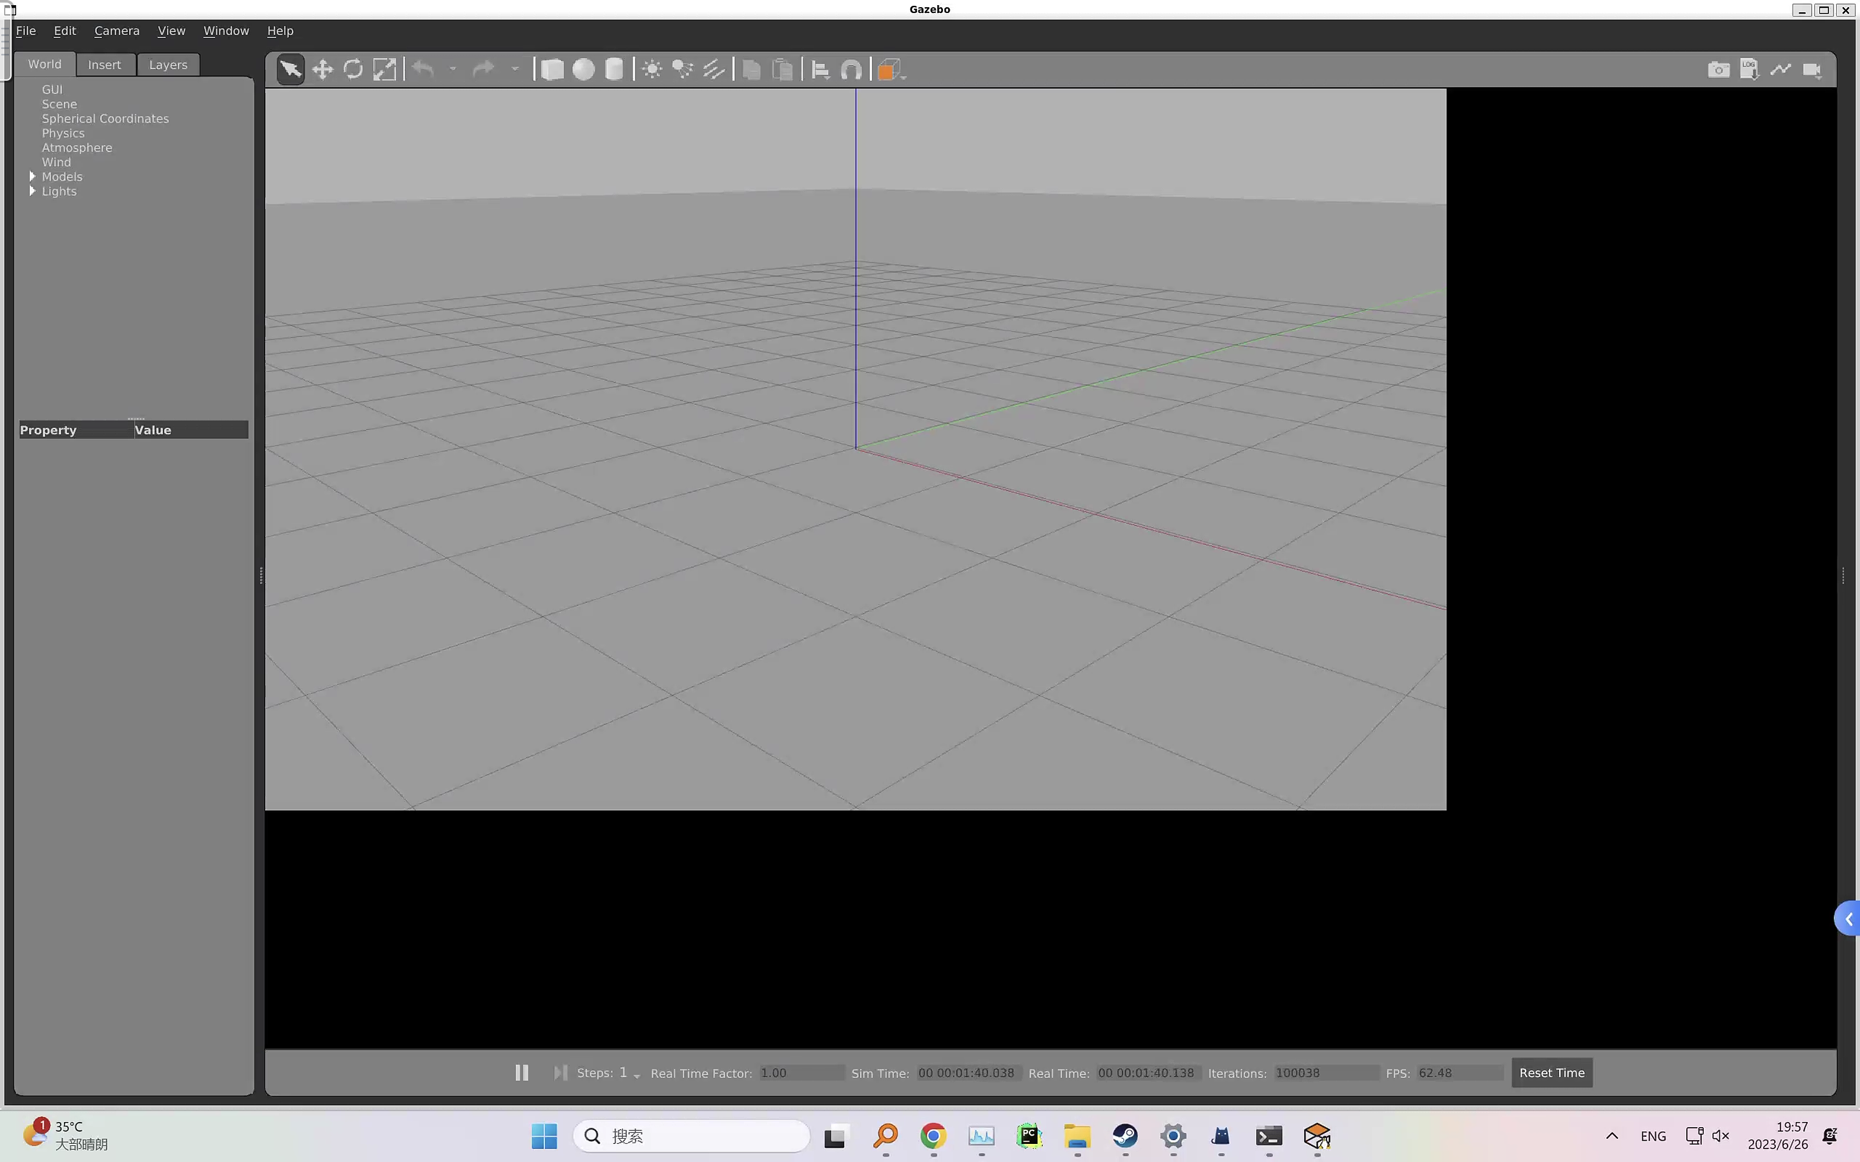Select the Translate mode tool
This screenshot has height=1162, width=1860.
[322, 70]
